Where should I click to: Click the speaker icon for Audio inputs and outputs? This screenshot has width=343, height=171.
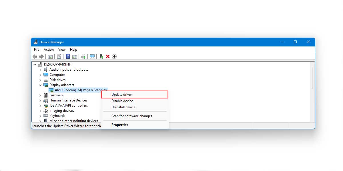(46, 70)
